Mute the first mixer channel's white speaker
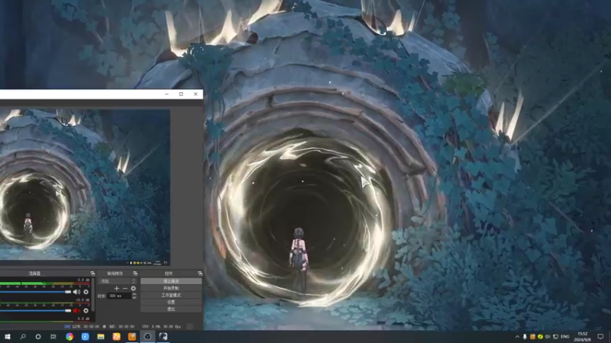The height and width of the screenshot is (343, 611). (x=76, y=292)
